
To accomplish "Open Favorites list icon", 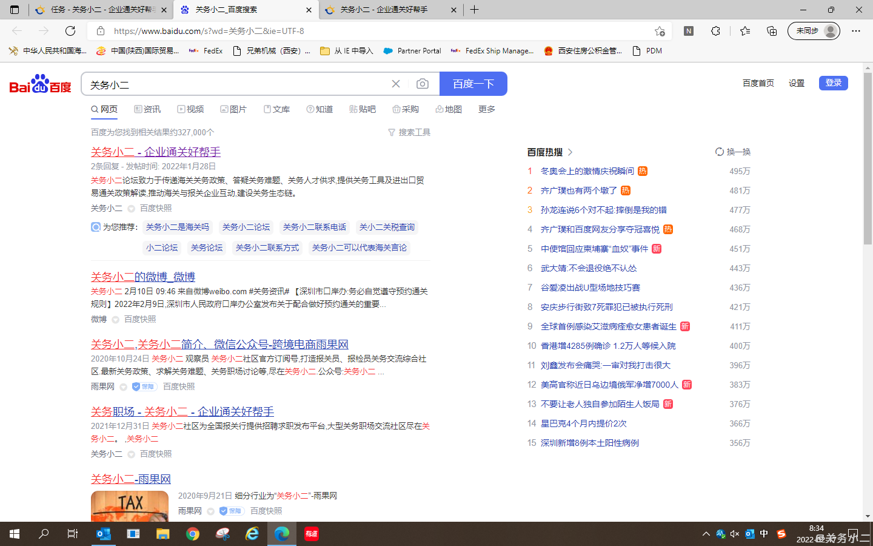I will [x=745, y=31].
